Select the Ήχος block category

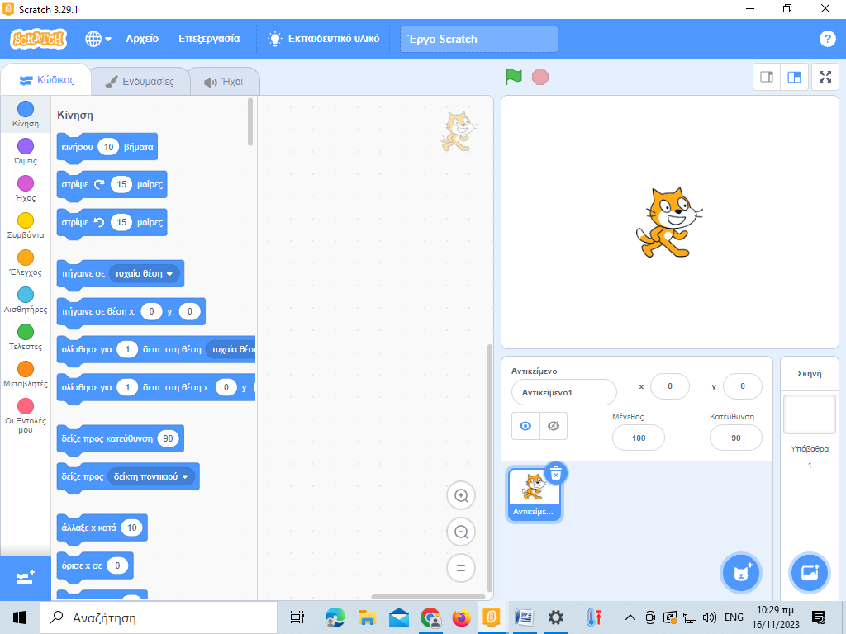click(26, 189)
